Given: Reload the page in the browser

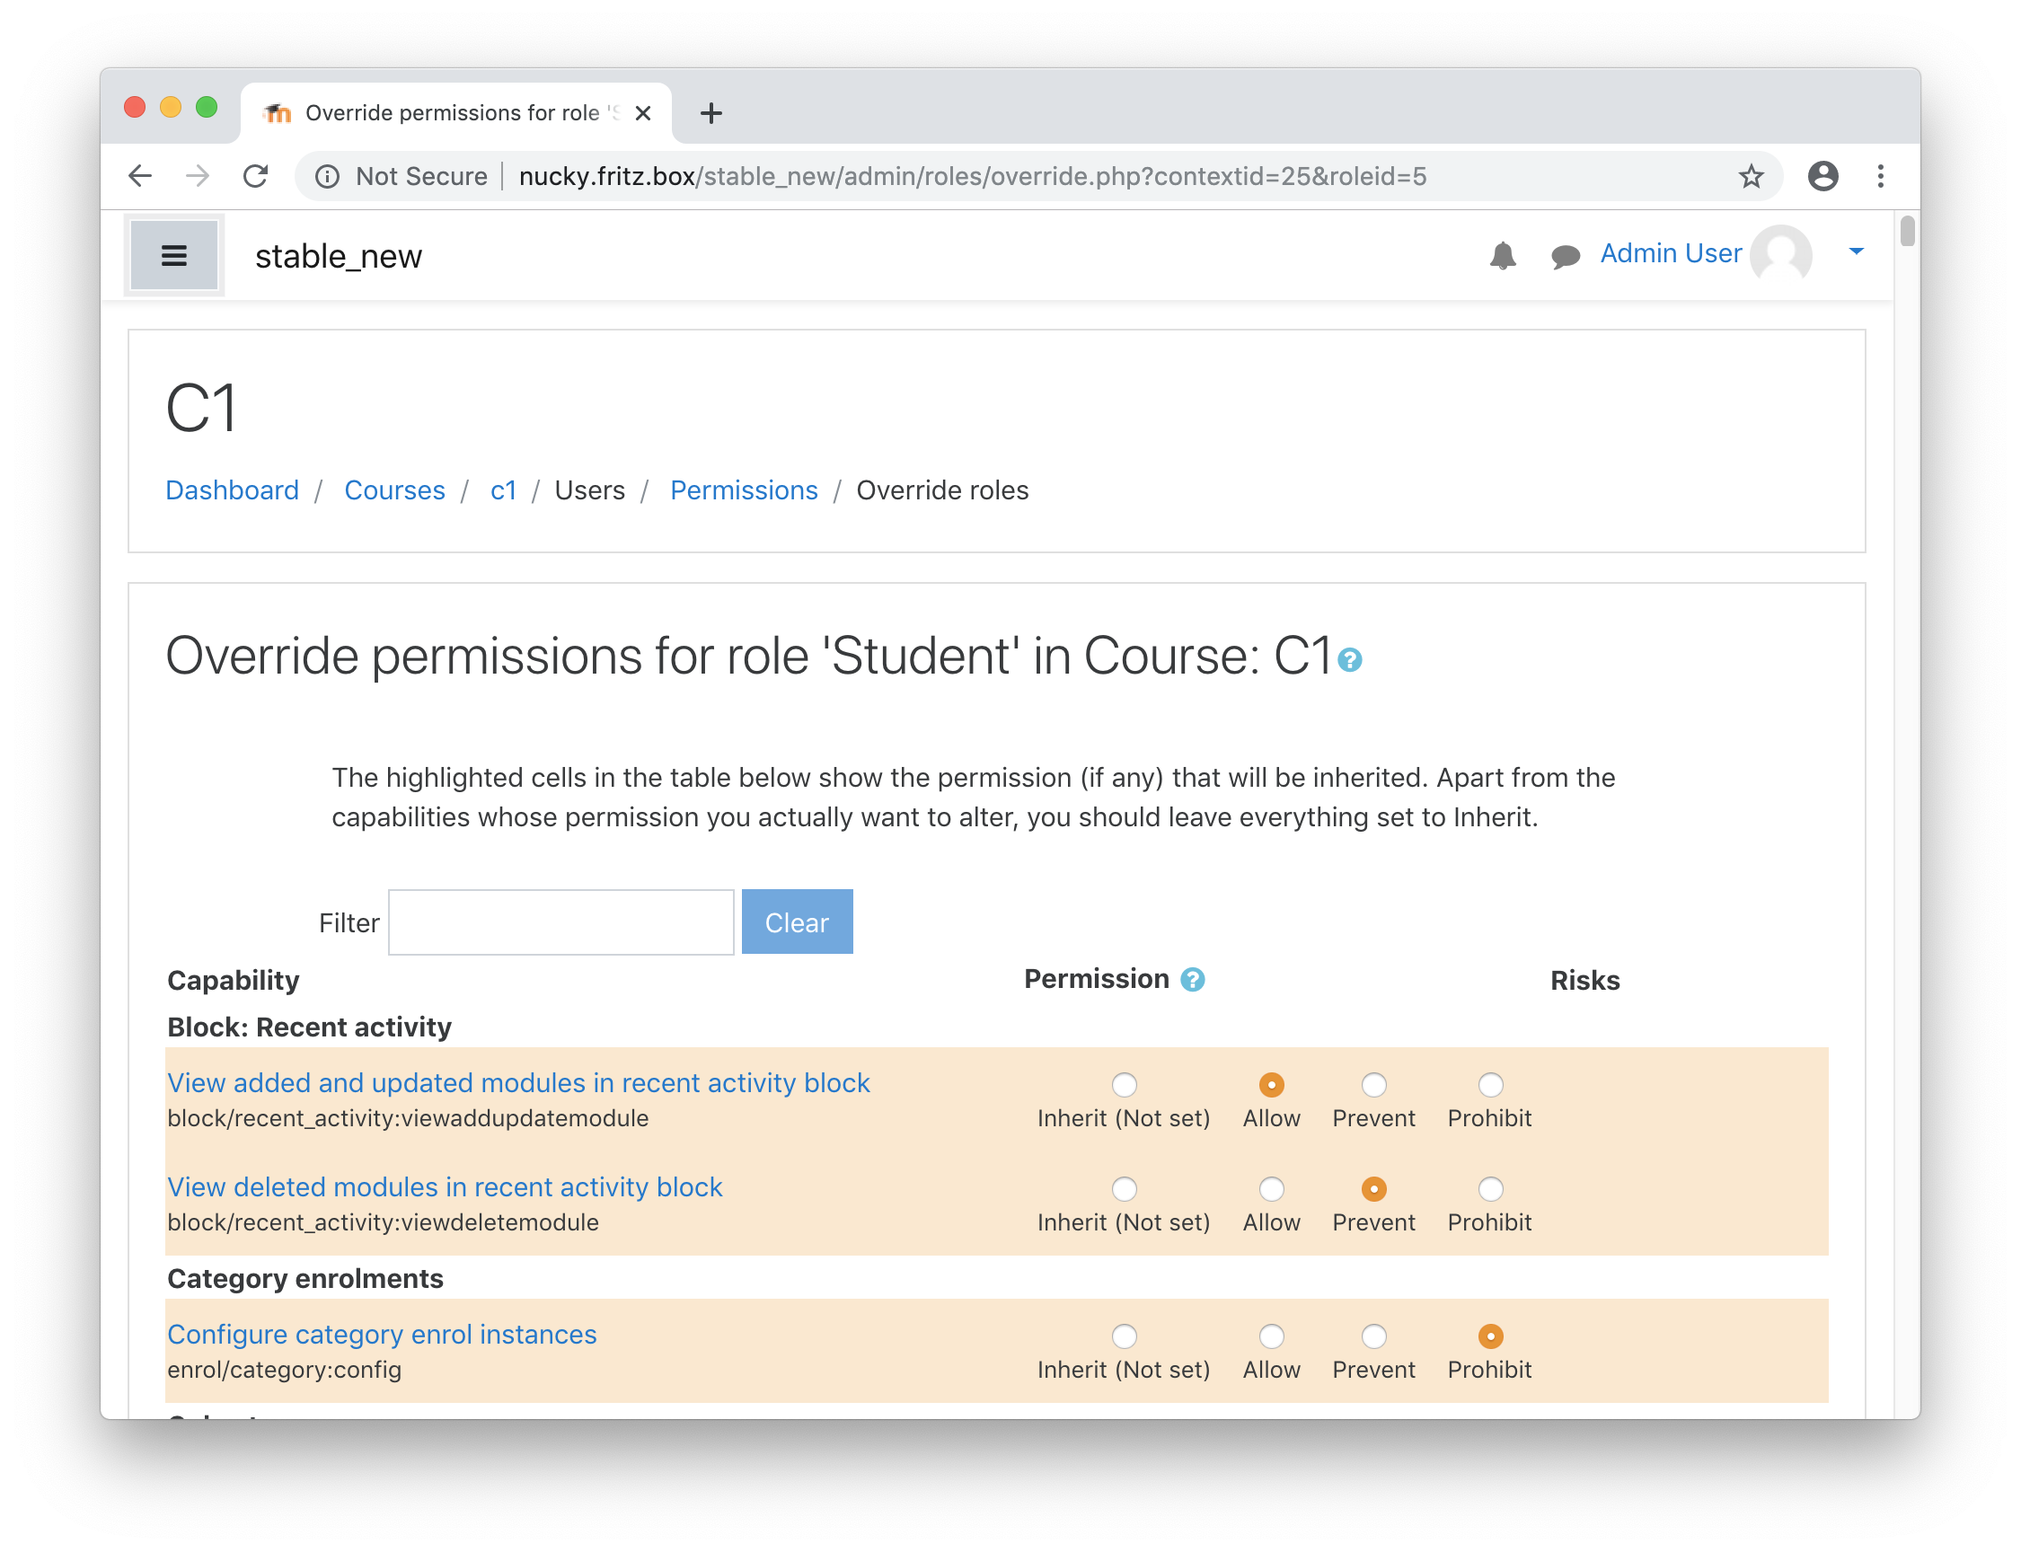Looking at the screenshot, I should (x=256, y=175).
